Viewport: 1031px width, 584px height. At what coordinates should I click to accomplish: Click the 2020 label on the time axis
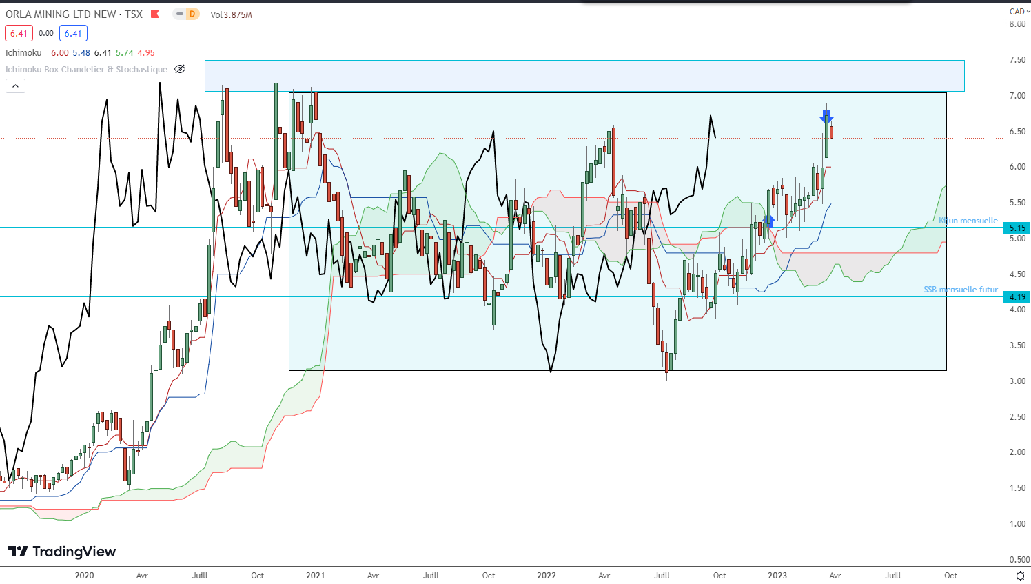pos(84,576)
